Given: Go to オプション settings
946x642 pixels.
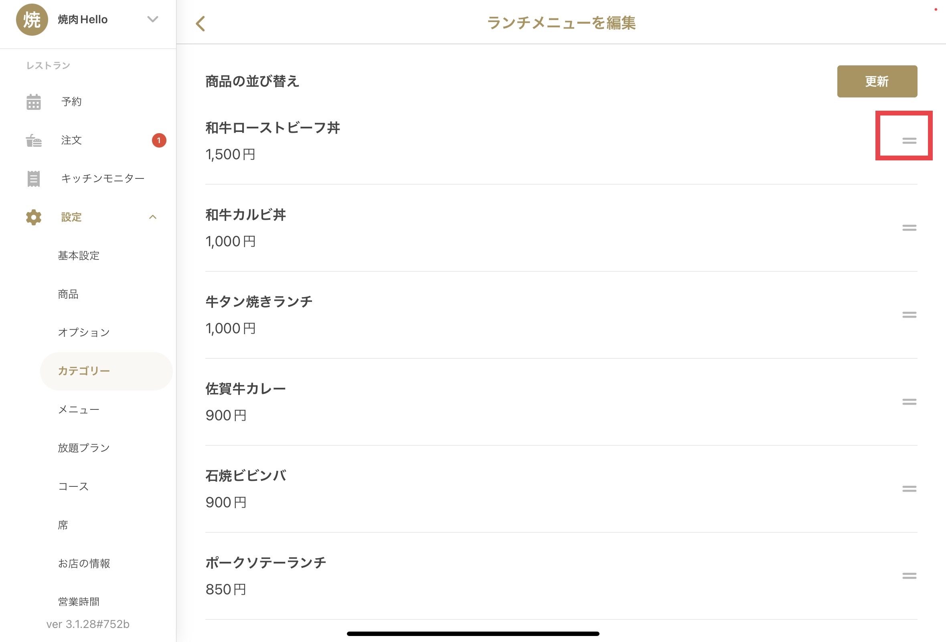Looking at the screenshot, I should point(84,332).
